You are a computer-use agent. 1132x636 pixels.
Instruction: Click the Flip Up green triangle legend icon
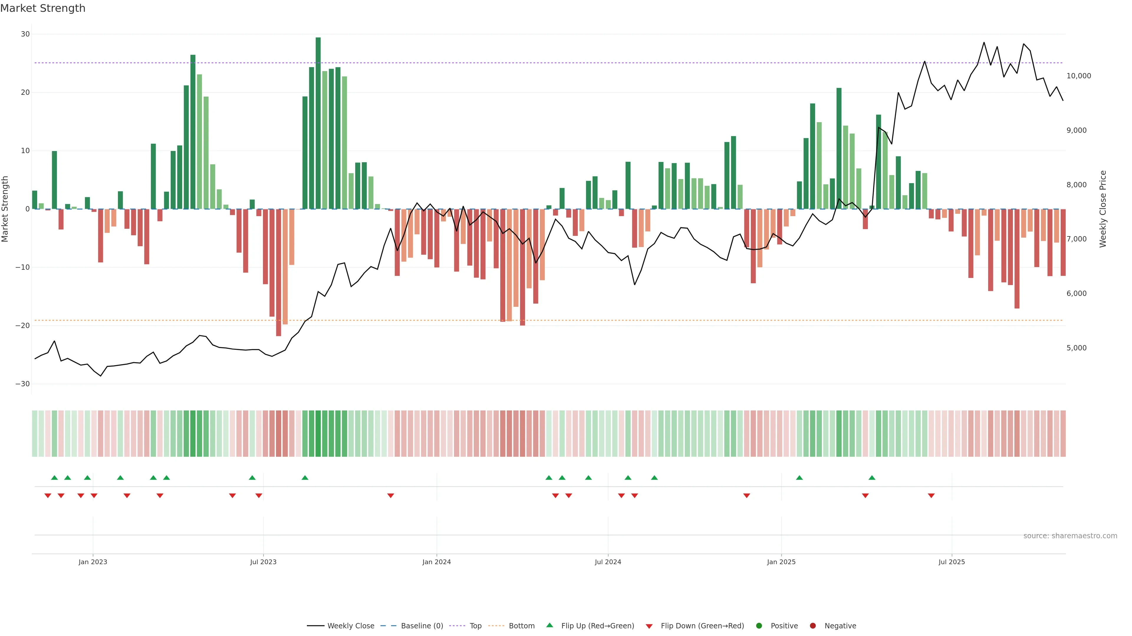[x=549, y=625]
